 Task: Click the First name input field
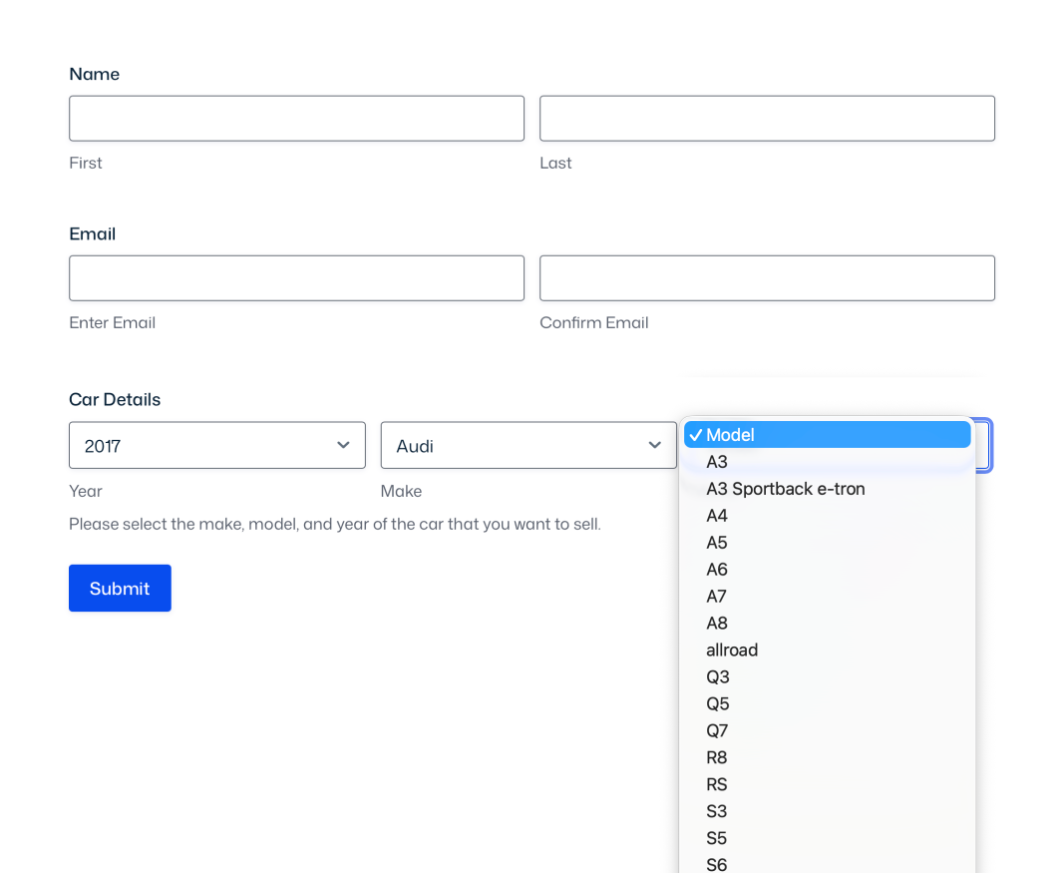[296, 119]
